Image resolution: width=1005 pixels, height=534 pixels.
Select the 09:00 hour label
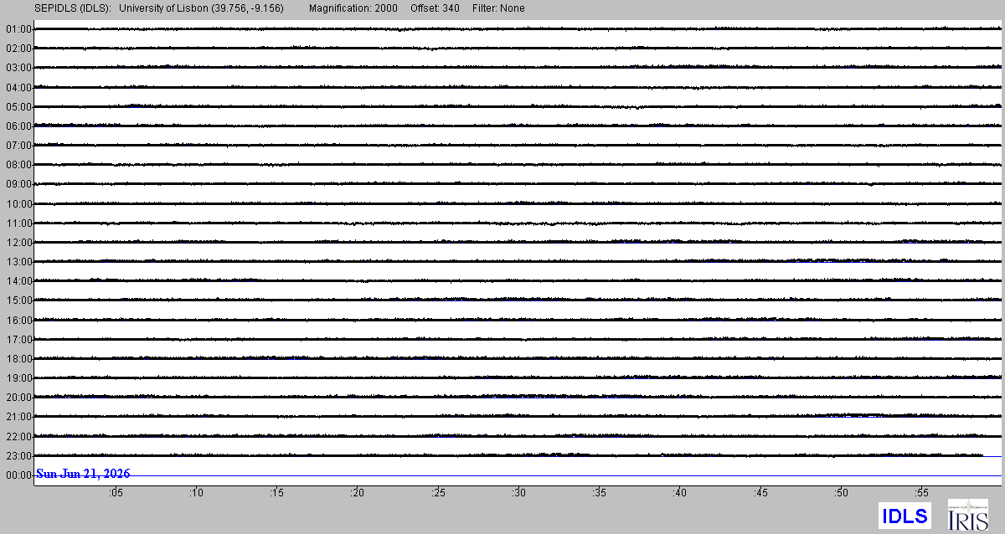click(18, 184)
